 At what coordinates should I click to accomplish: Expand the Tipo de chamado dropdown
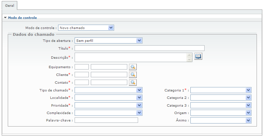tap(108, 90)
